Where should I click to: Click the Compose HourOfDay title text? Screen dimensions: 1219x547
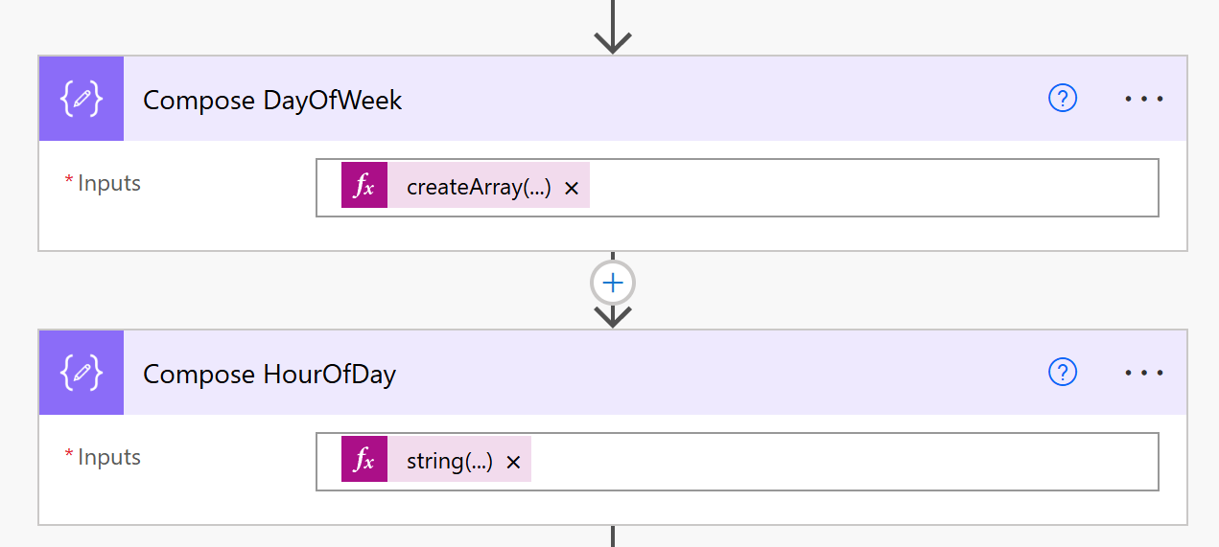point(270,375)
